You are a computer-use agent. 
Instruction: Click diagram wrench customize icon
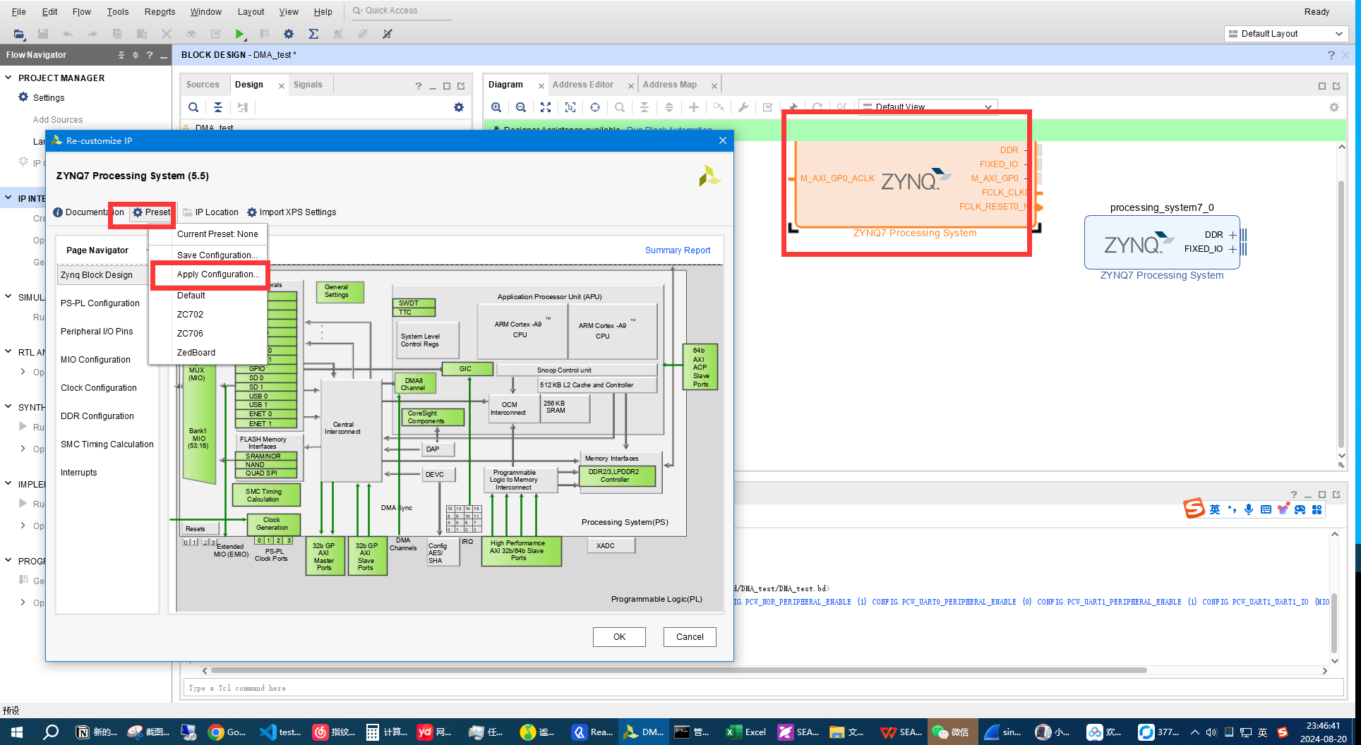[743, 107]
